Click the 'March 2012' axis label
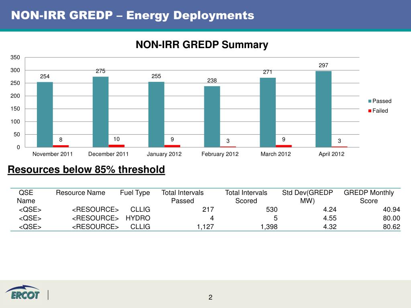 pos(276,154)
